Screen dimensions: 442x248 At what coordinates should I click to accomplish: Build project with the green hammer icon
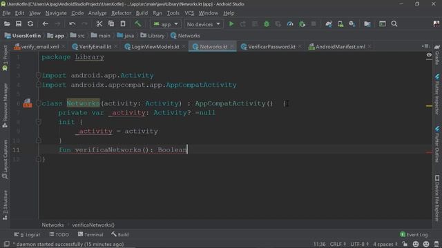click(137, 24)
